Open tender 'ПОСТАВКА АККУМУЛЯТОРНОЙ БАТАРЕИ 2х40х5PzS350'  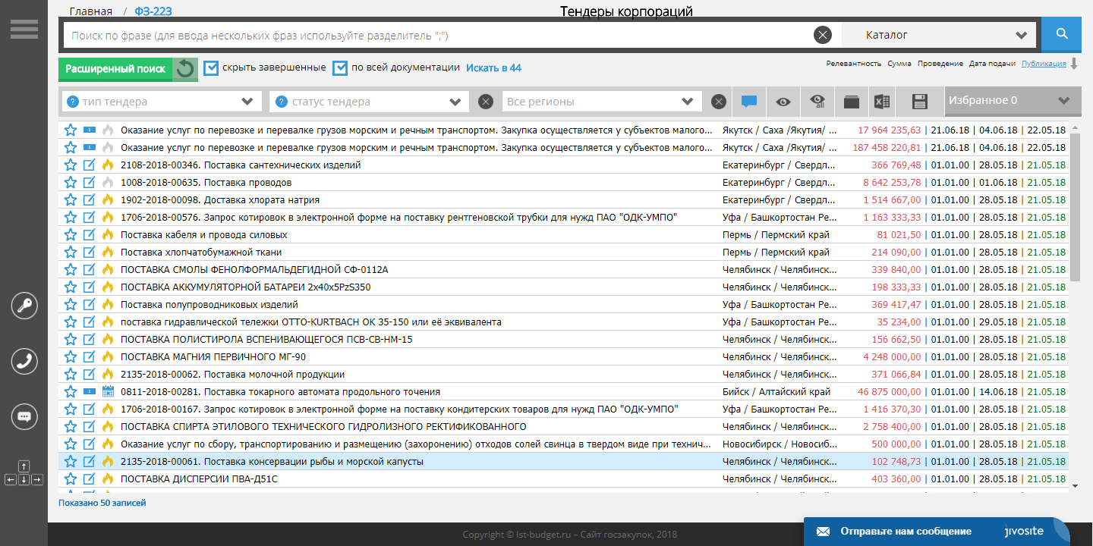[x=246, y=287]
